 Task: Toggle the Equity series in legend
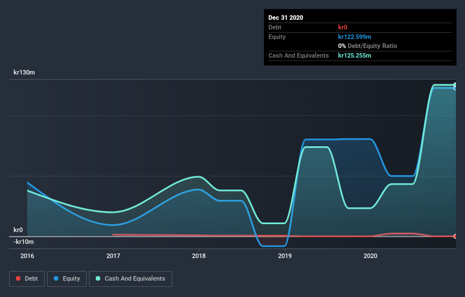(67, 279)
